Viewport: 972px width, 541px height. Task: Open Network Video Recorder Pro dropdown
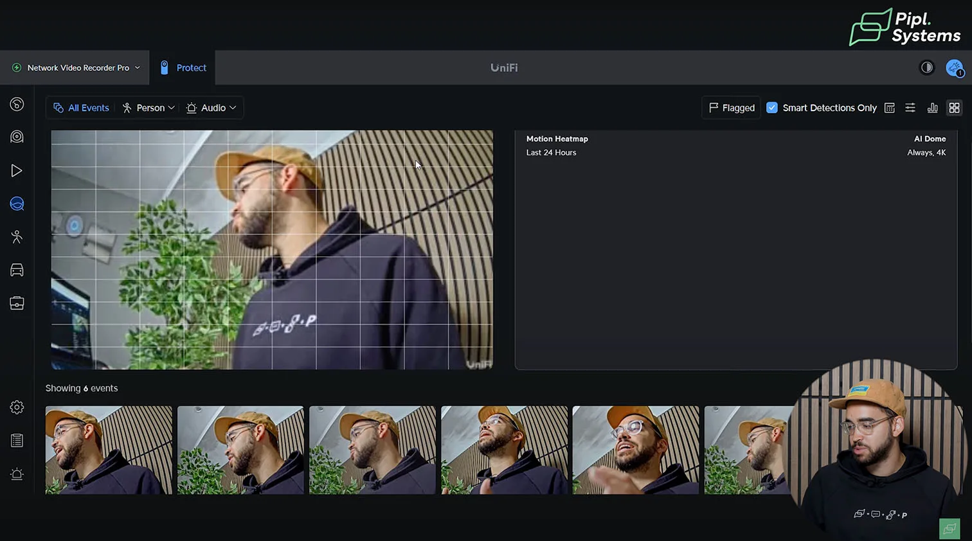(76, 67)
